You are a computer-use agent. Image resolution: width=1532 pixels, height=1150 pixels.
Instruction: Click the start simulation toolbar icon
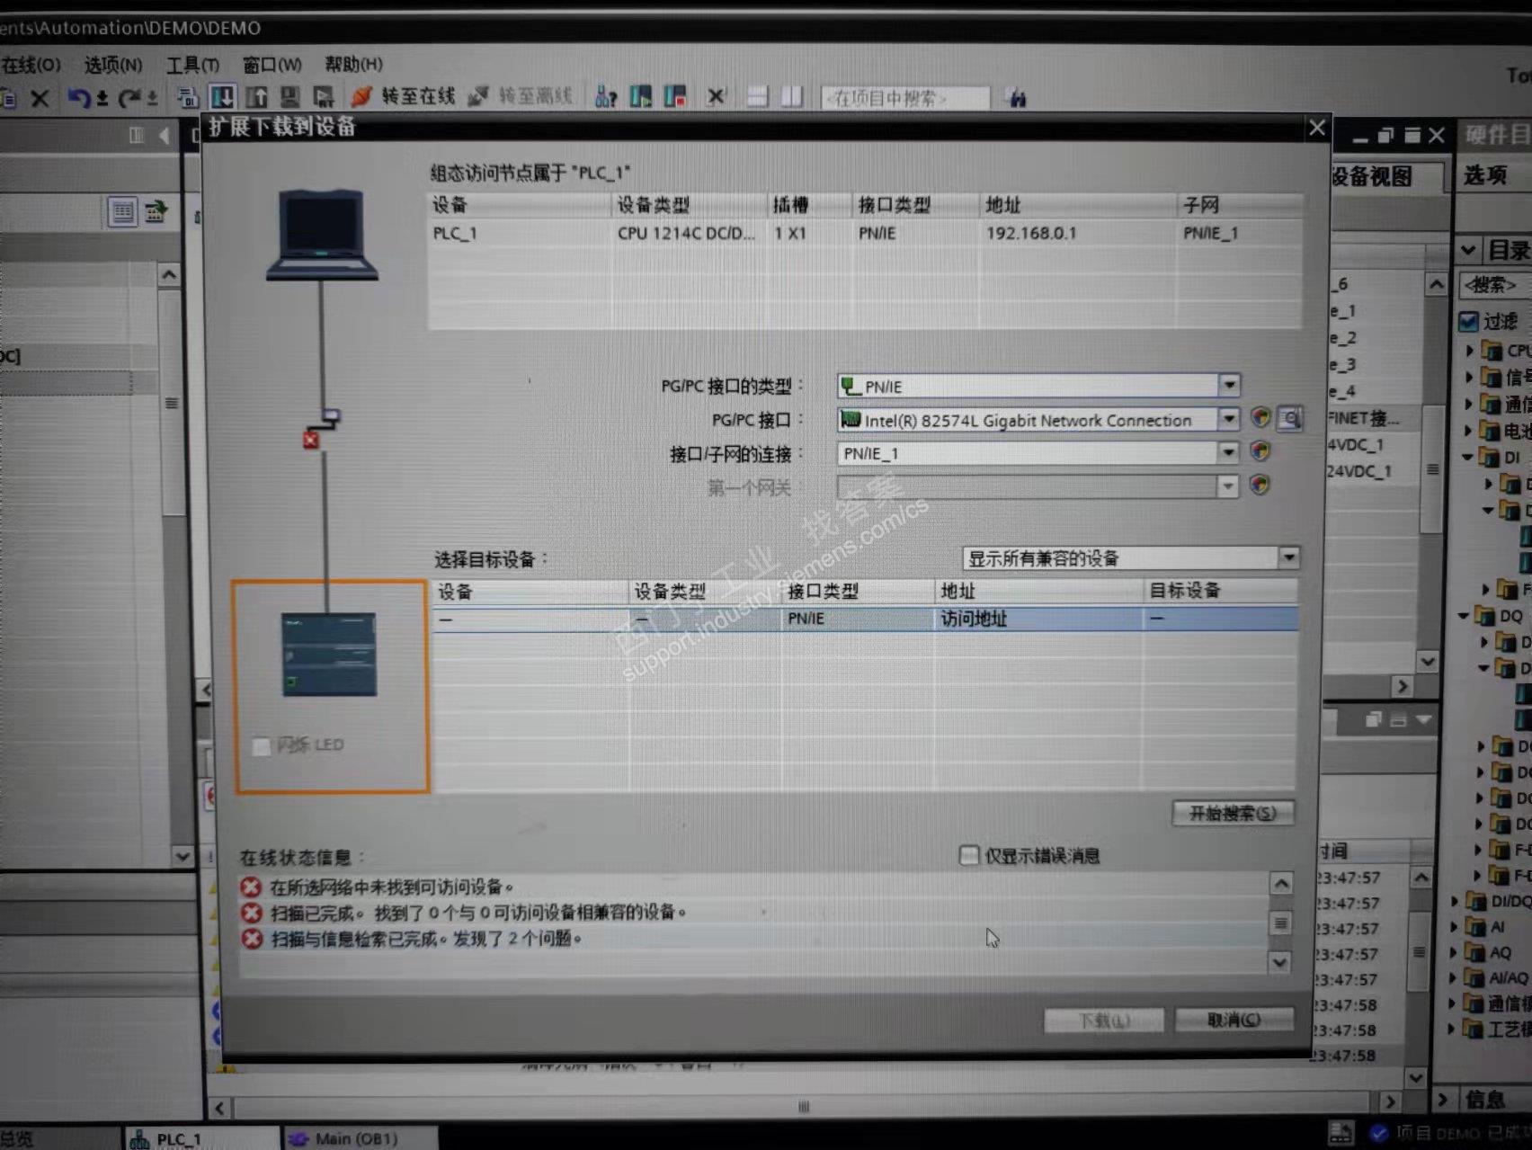[289, 96]
